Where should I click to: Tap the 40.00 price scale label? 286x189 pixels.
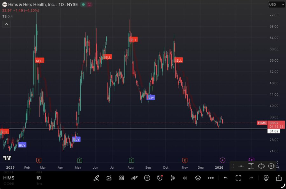click(x=274, y=106)
